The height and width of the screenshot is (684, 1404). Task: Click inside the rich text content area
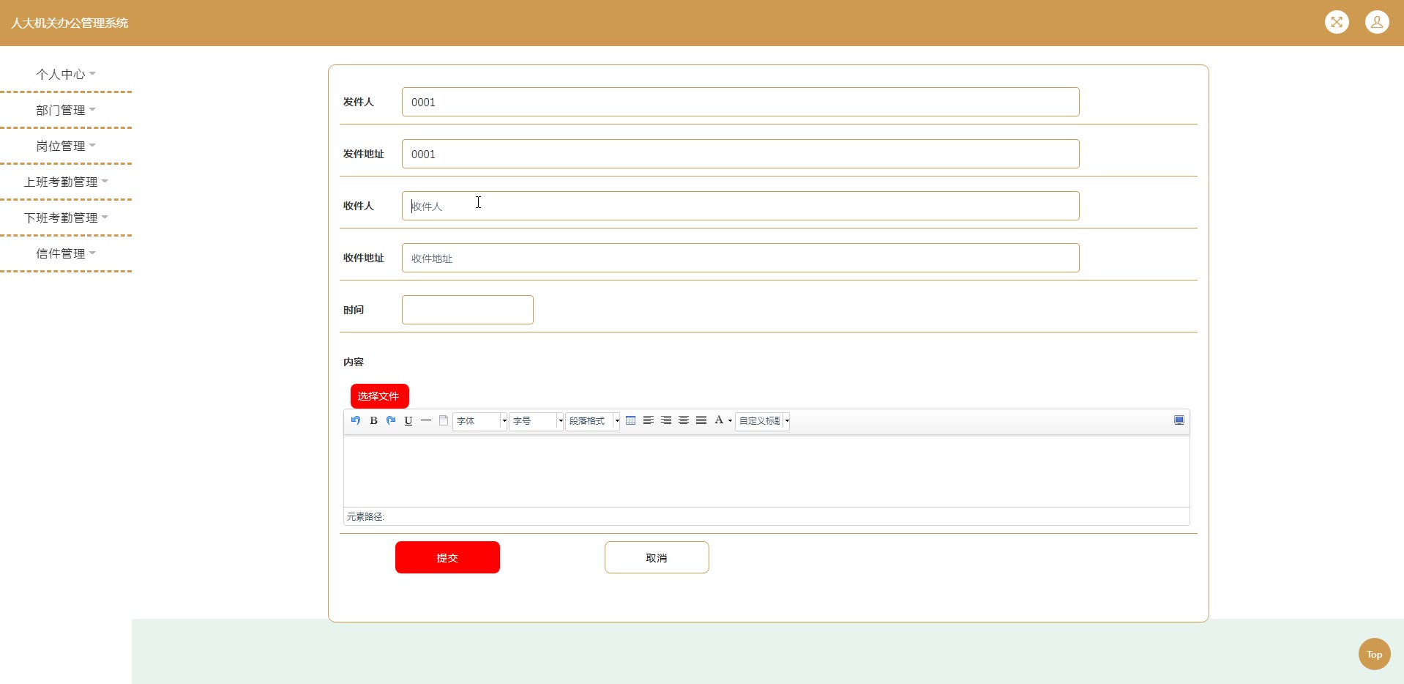766,471
